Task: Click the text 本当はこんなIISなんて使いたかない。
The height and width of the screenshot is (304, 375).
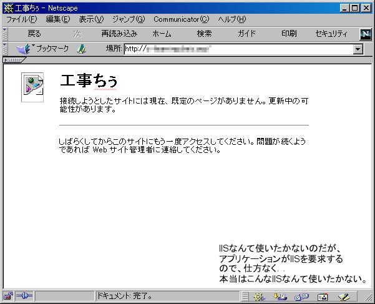Action: pyautogui.click(x=293, y=279)
